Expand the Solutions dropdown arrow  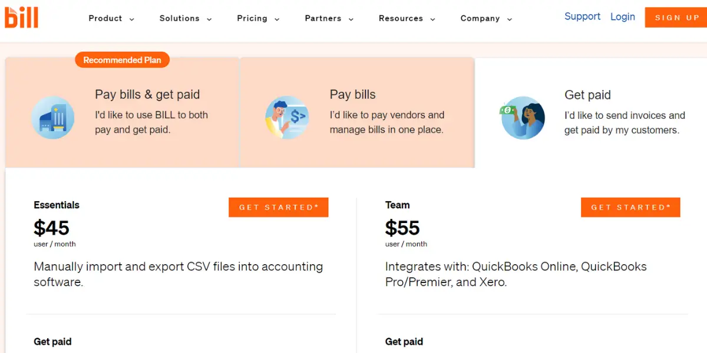[x=209, y=19]
